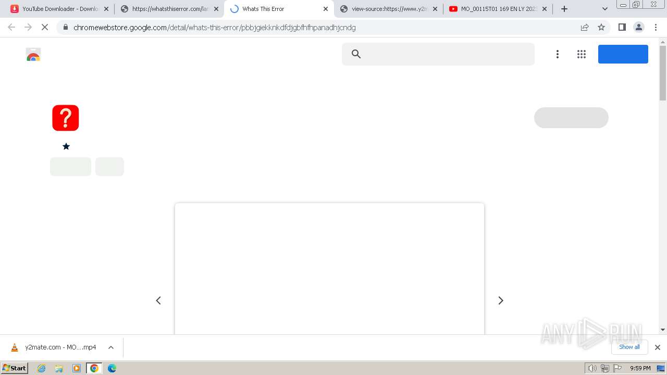Open the Windows Start menu
The width and height of the screenshot is (667, 375).
(15, 368)
